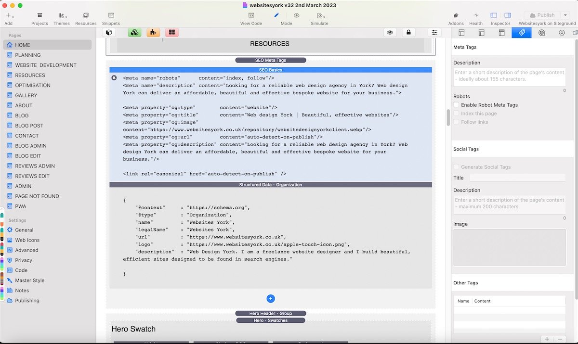This screenshot has width=578, height=344.
Task: Open Advanced settings
Action: click(x=47, y=250)
